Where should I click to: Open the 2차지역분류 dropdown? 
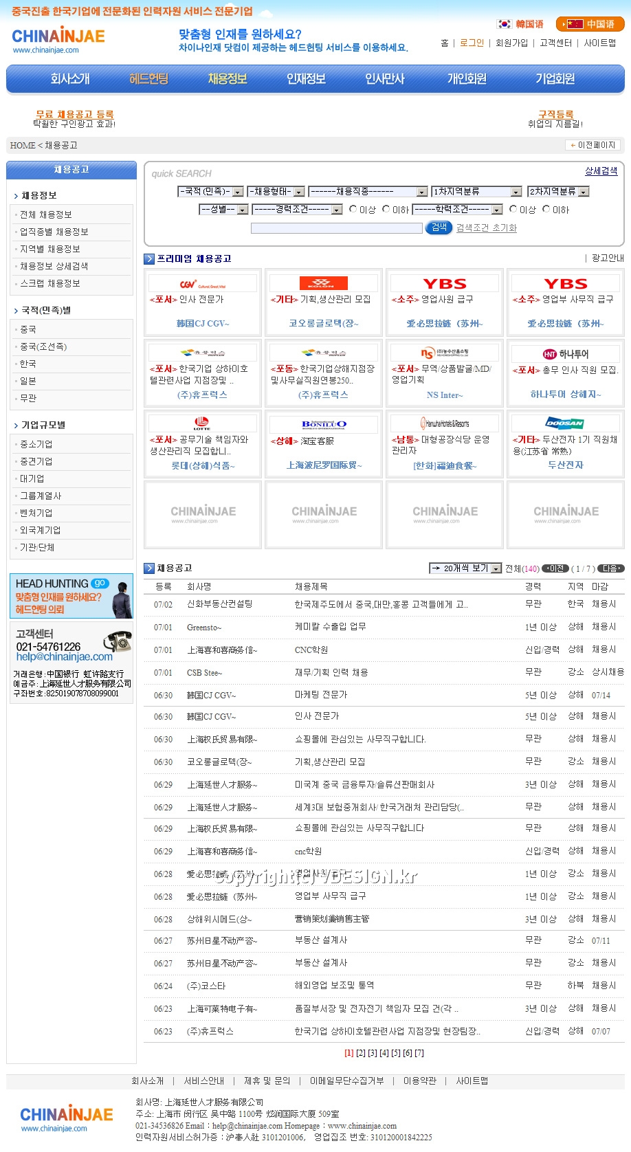click(558, 191)
